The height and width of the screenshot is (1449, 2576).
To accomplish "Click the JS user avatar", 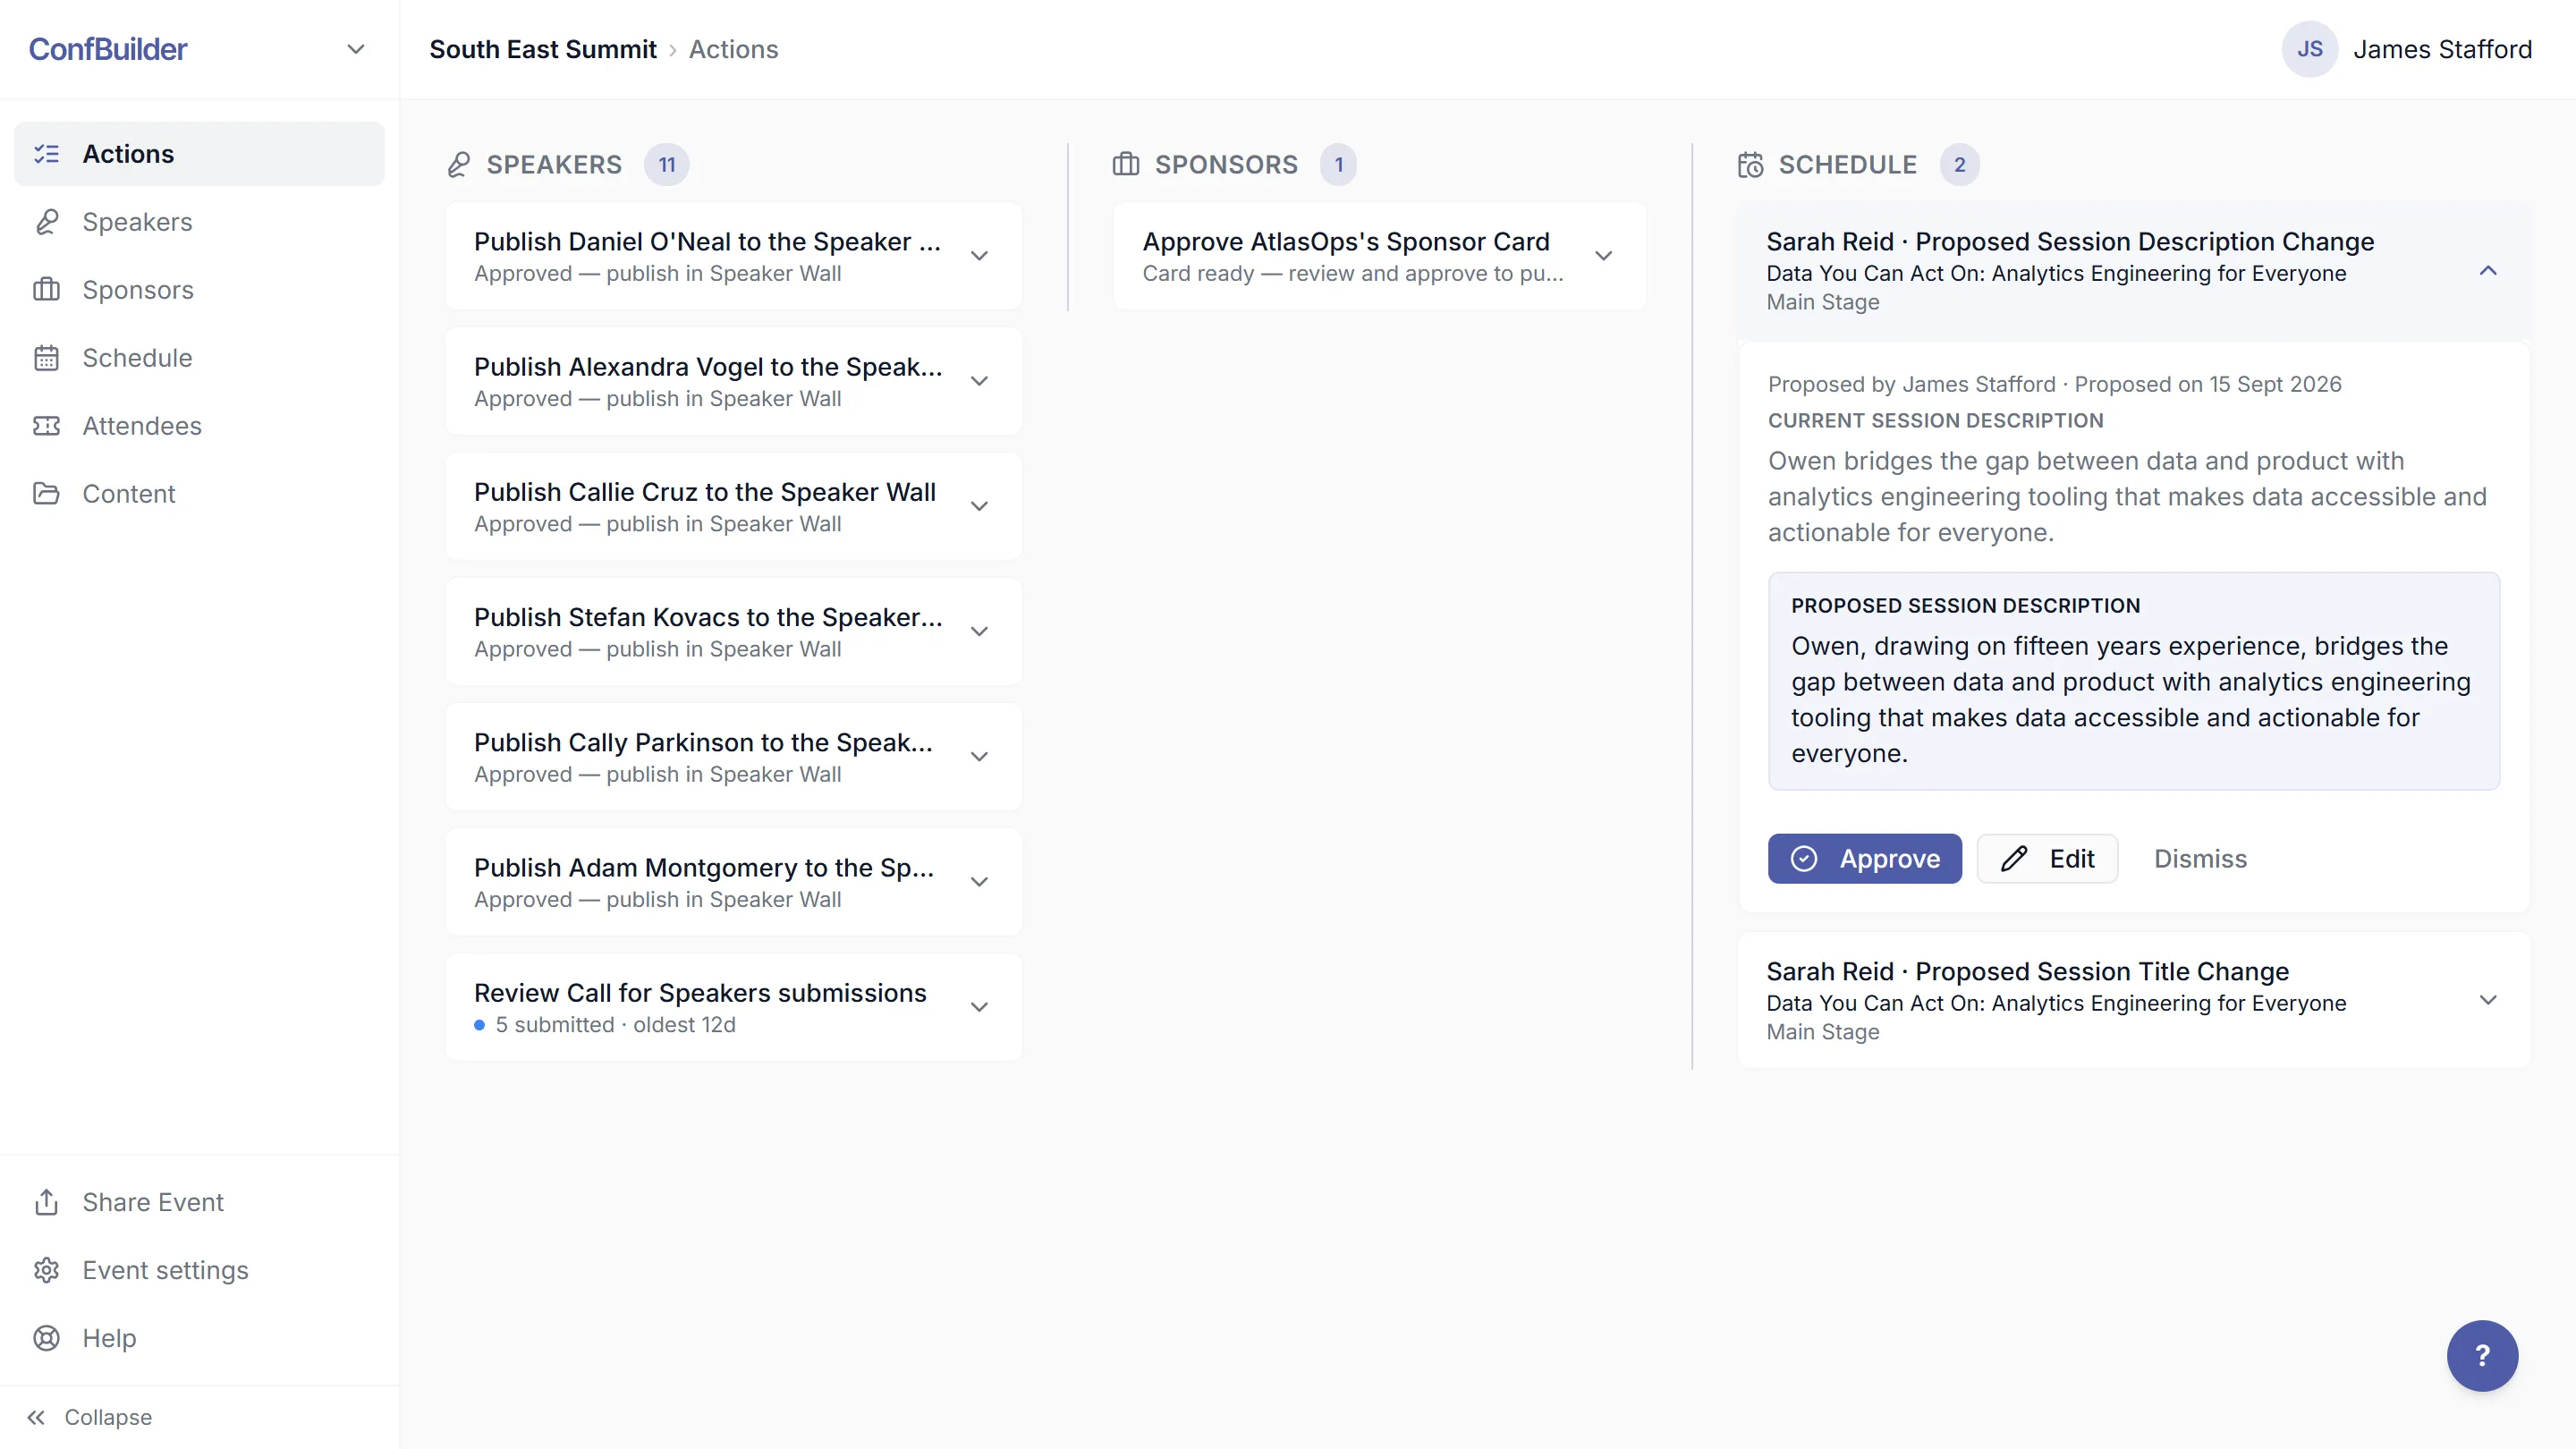I will point(2309,49).
